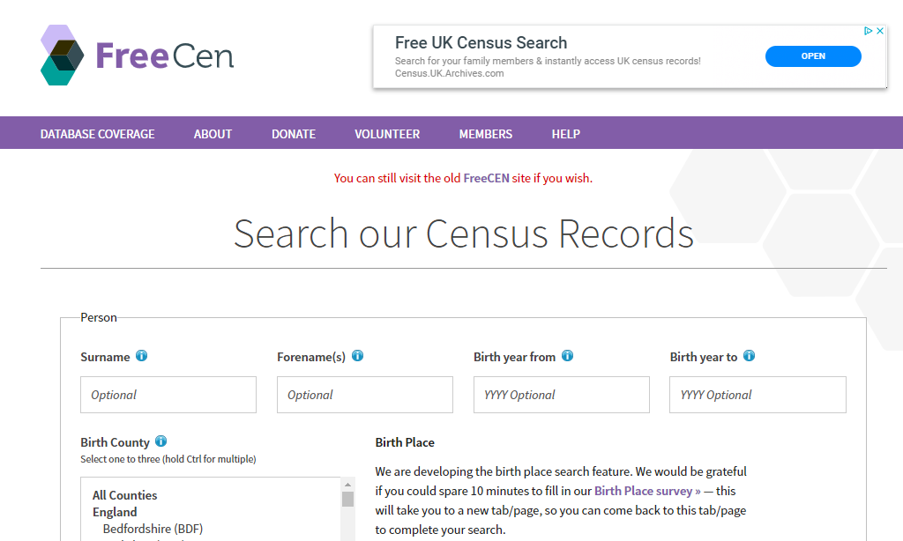Select the Members menu item
Screen dimensions: 903x541
pos(486,134)
